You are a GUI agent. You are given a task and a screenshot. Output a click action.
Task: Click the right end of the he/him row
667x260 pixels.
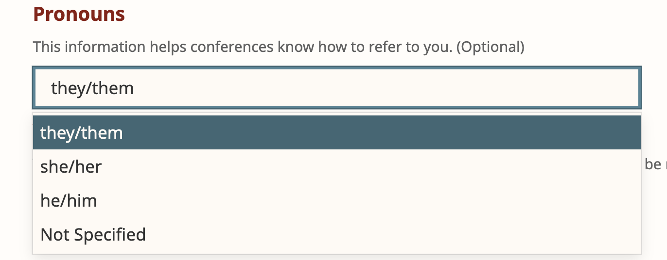(608, 201)
